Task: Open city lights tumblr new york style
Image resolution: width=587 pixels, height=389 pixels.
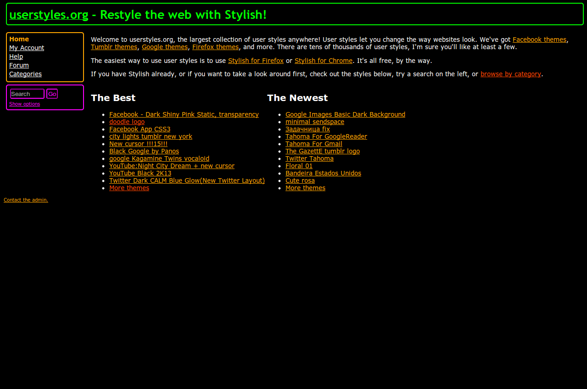Action: coord(151,136)
